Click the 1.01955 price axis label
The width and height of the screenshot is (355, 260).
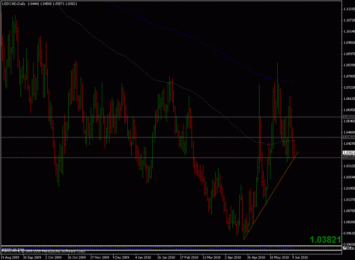pos(349,188)
